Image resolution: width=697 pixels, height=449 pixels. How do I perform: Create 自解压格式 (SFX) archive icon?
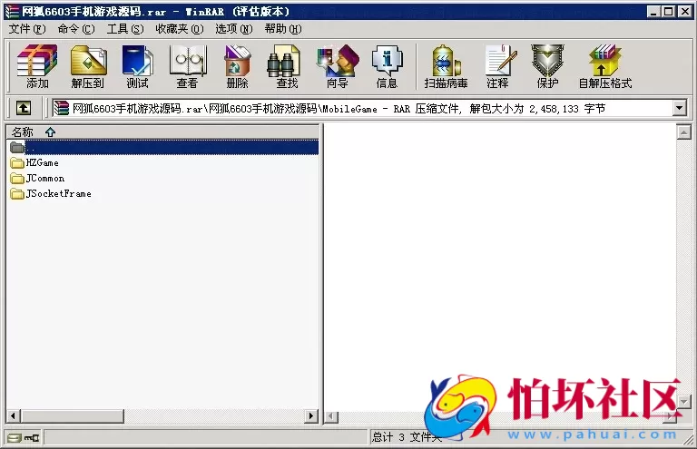(x=604, y=67)
